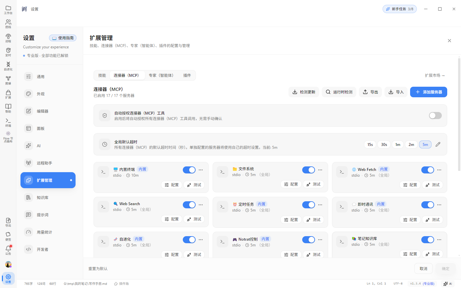This screenshot has height=288, width=461.
Task: Click the 远程 remote icon in sidebar
Action: [8, 38]
